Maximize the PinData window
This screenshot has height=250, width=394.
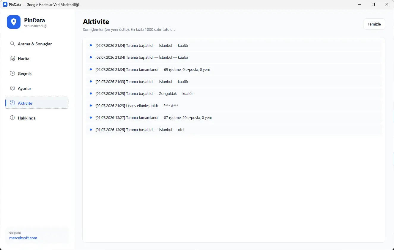[373, 4]
